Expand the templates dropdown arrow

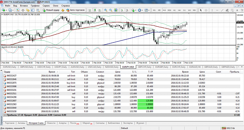pyautogui.click(x=149, y=10)
